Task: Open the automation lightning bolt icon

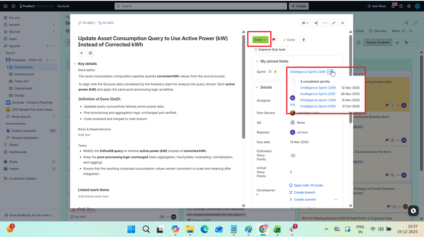Action: pos(303,40)
